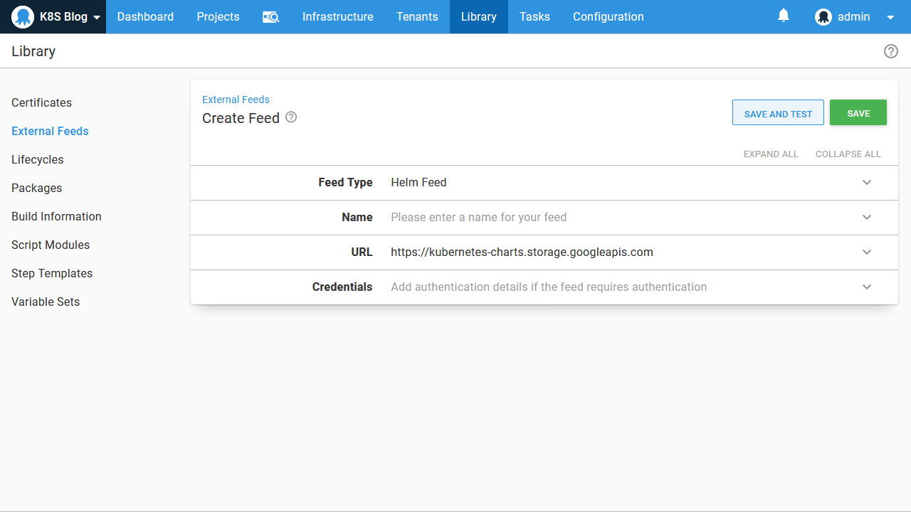Click the Library page help icon
Screen dimensions: 911x512
(890, 51)
